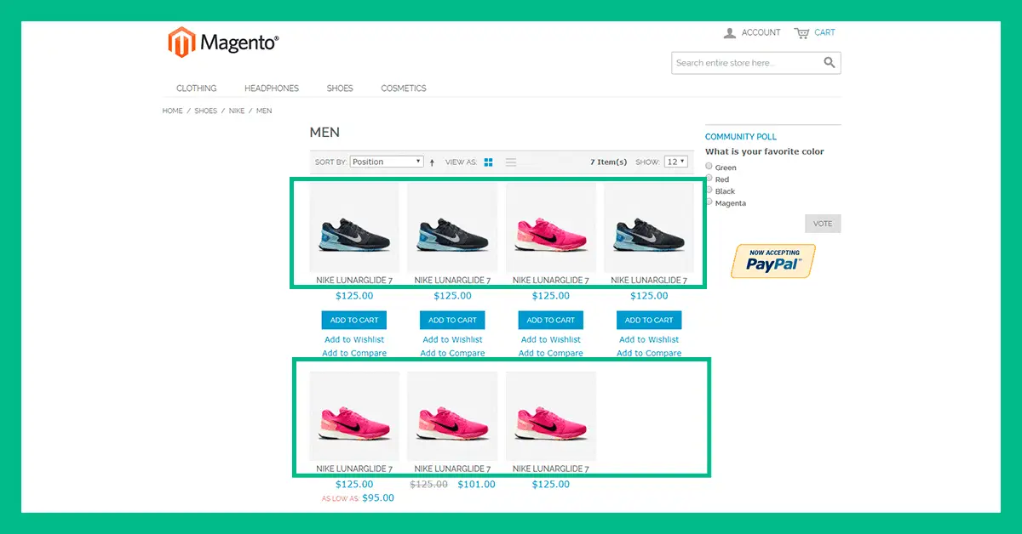Screen dimensions: 1022x534
Task: Open the Headphones menu
Action: pyautogui.click(x=272, y=88)
